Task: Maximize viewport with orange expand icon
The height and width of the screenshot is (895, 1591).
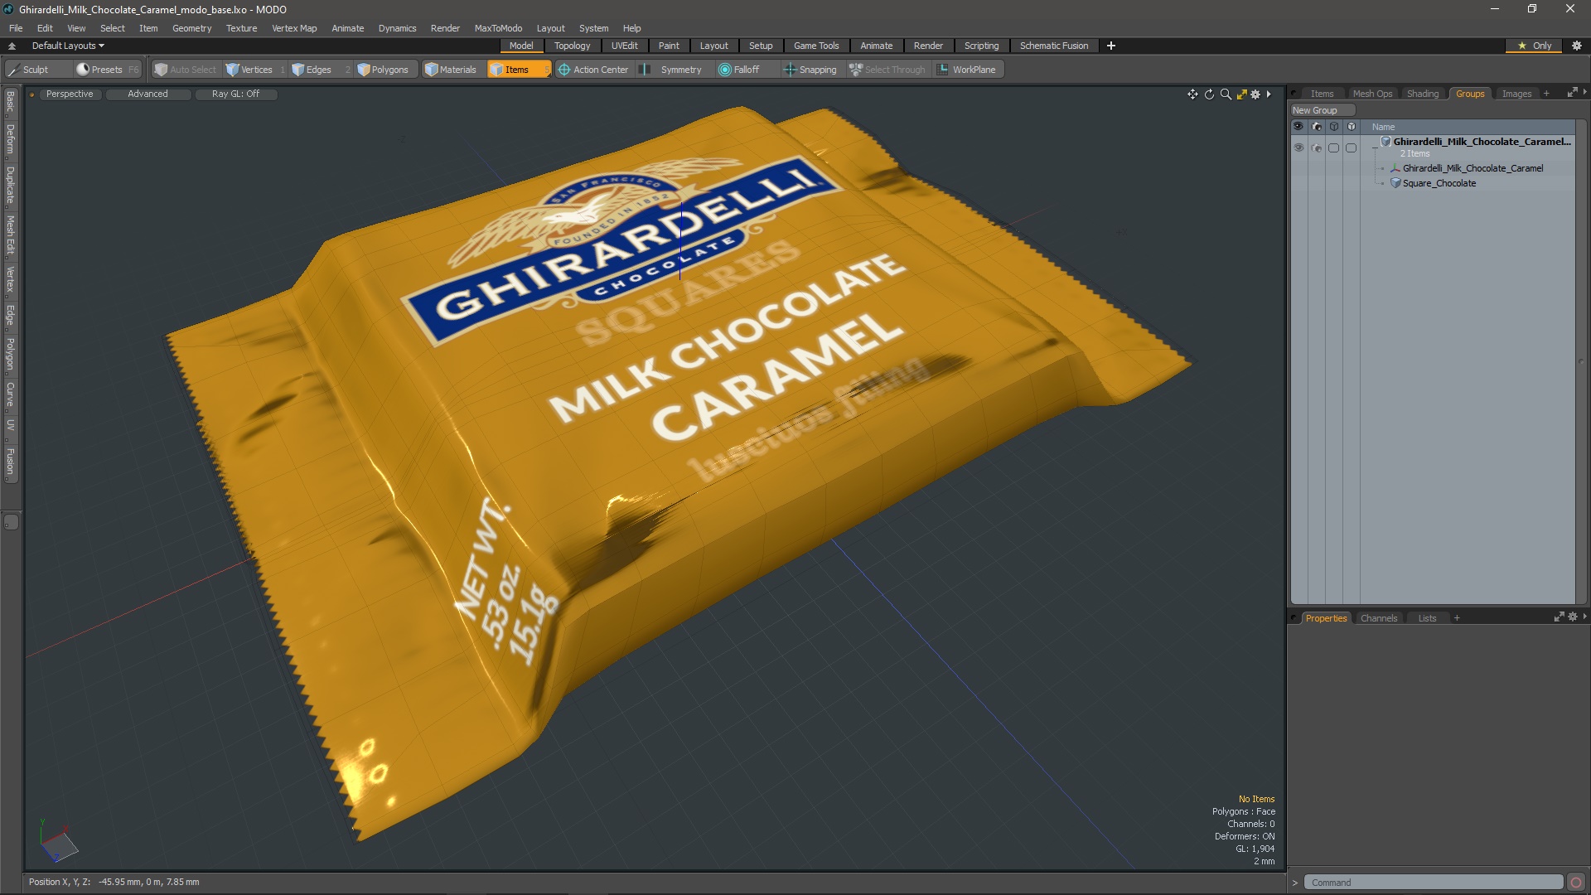Action: [x=1241, y=94]
